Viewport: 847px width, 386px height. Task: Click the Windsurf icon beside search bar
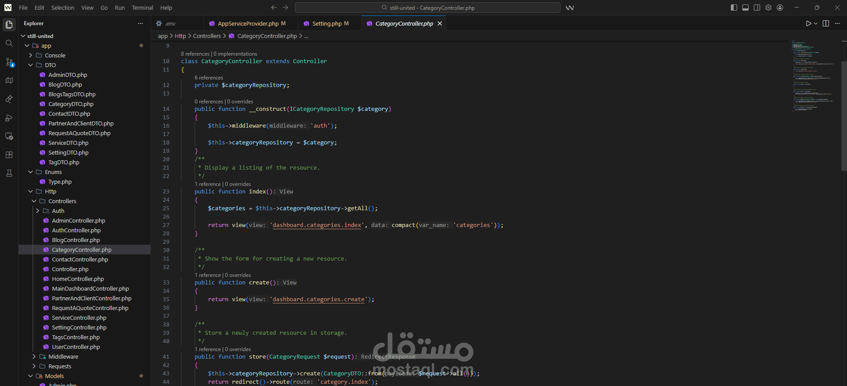(570, 8)
